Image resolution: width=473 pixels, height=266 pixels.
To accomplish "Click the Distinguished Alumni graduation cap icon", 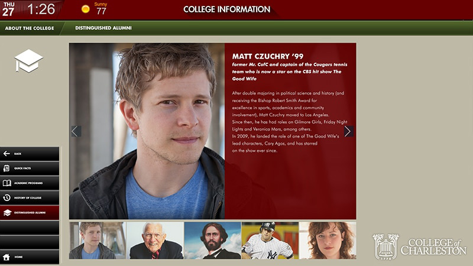I will pos(7,212).
